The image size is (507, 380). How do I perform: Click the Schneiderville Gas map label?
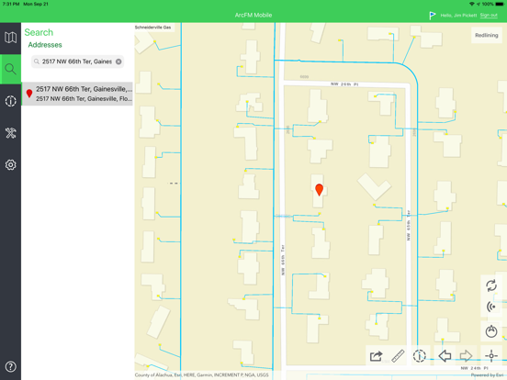tap(152, 28)
